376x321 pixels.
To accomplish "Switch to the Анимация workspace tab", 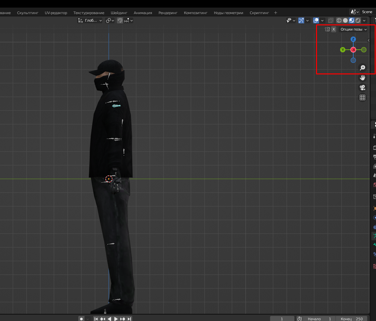I will 143,13.
